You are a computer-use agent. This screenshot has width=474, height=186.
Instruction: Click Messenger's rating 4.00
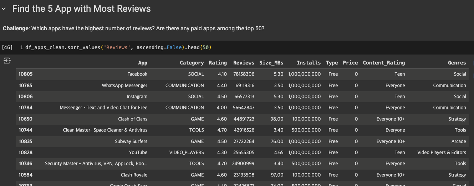(x=222, y=108)
